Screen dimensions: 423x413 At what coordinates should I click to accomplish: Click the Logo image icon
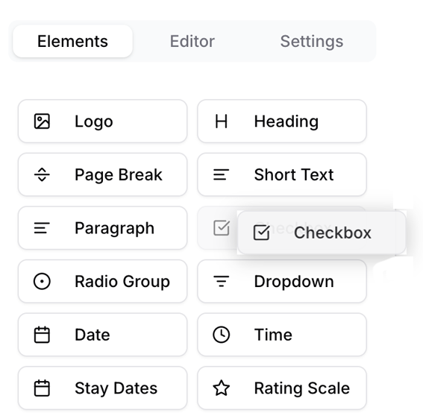tap(42, 122)
